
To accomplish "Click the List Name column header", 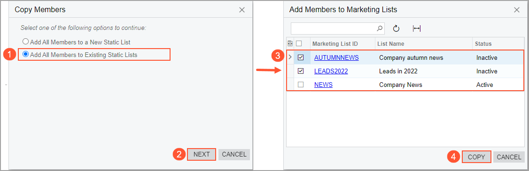I will point(423,43).
